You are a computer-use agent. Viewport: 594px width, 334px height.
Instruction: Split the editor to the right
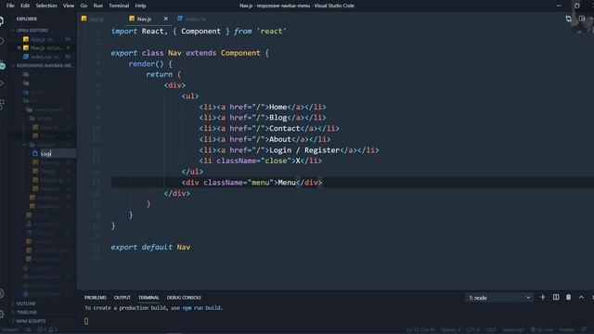(582, 19)
